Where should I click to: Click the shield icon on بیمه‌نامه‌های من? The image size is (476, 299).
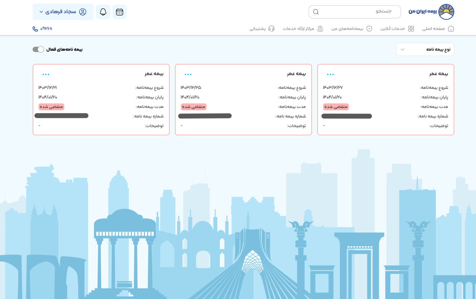click(x=369, y=29)
